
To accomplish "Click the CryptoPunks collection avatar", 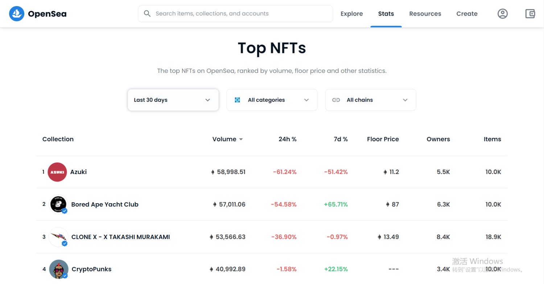I will point(58,269).
